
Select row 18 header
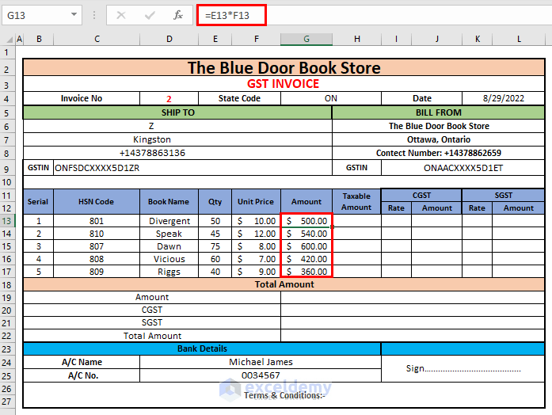coord(7,285)
